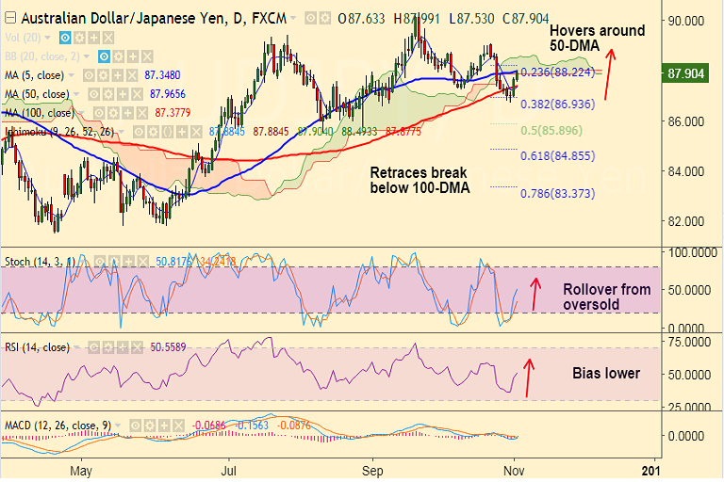Open the AUD/JPY symbol title dropdown arrow
This screenshot has width=724, height=482.
pyautogui.click(x=293, y=19)
